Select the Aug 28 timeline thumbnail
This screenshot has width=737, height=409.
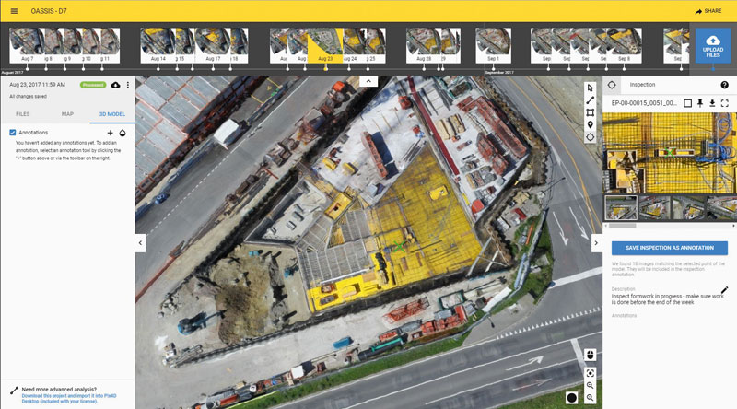423,43
